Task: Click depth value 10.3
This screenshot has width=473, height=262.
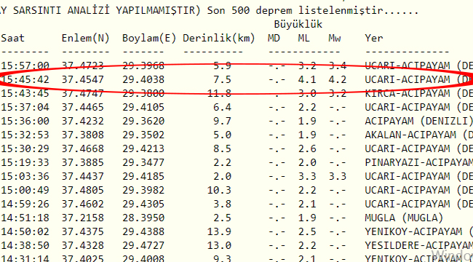Action: tap(219, 190)
